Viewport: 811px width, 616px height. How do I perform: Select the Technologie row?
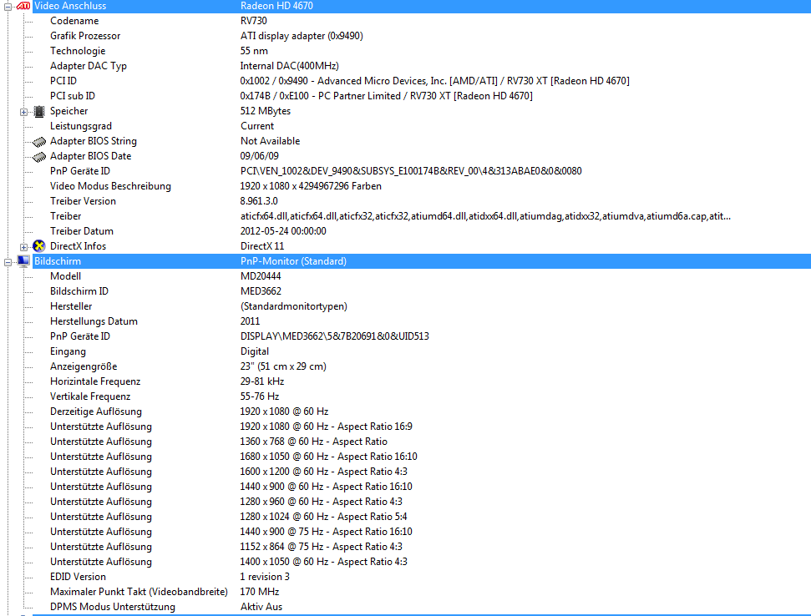pos(422,51)
